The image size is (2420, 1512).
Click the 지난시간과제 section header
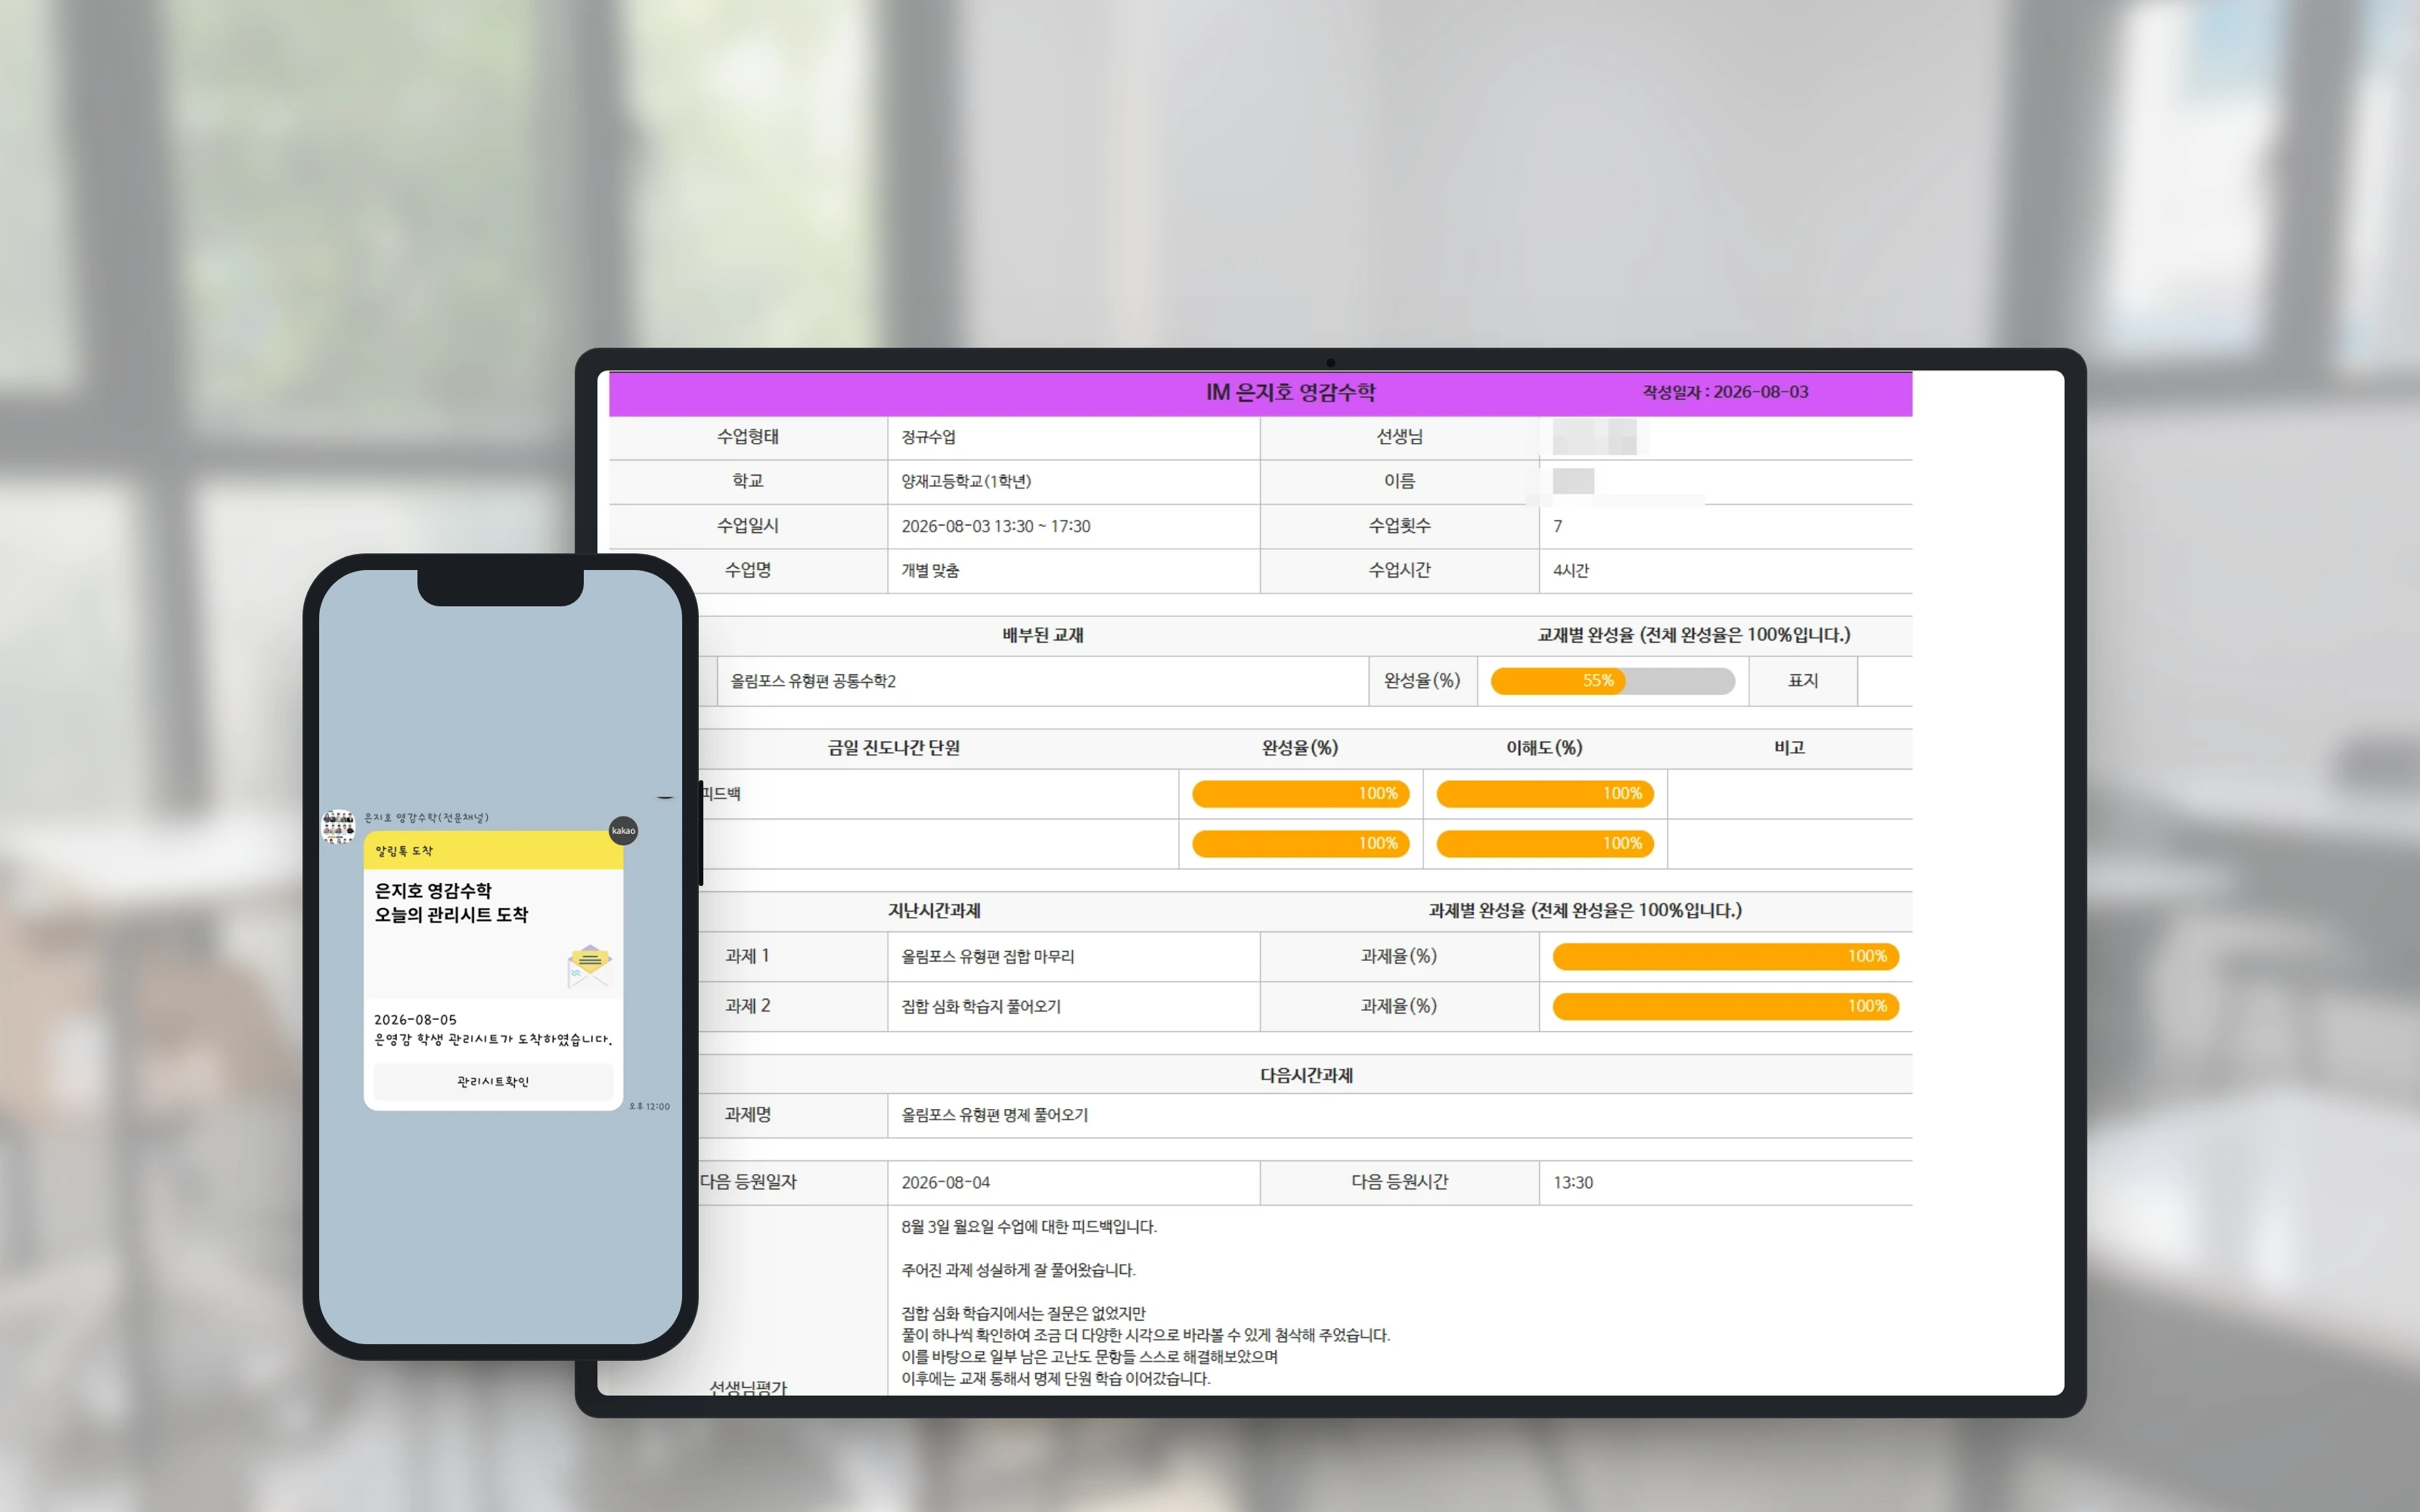pos(934,911)
